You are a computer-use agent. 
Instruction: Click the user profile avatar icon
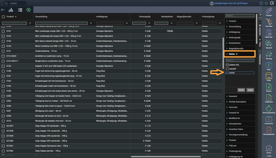coord(211,3)
